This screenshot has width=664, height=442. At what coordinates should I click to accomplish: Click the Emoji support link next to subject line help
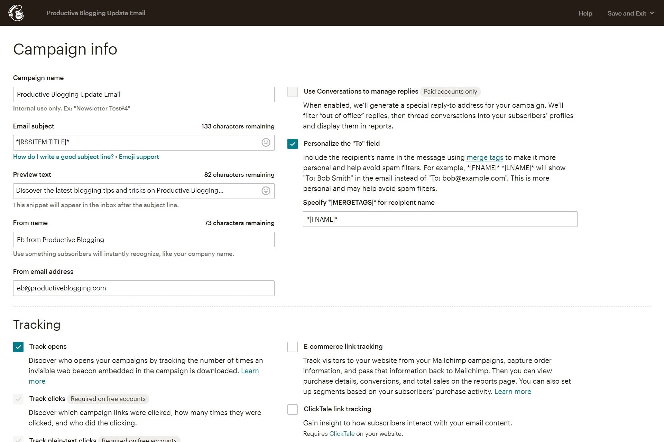[138, 156]
